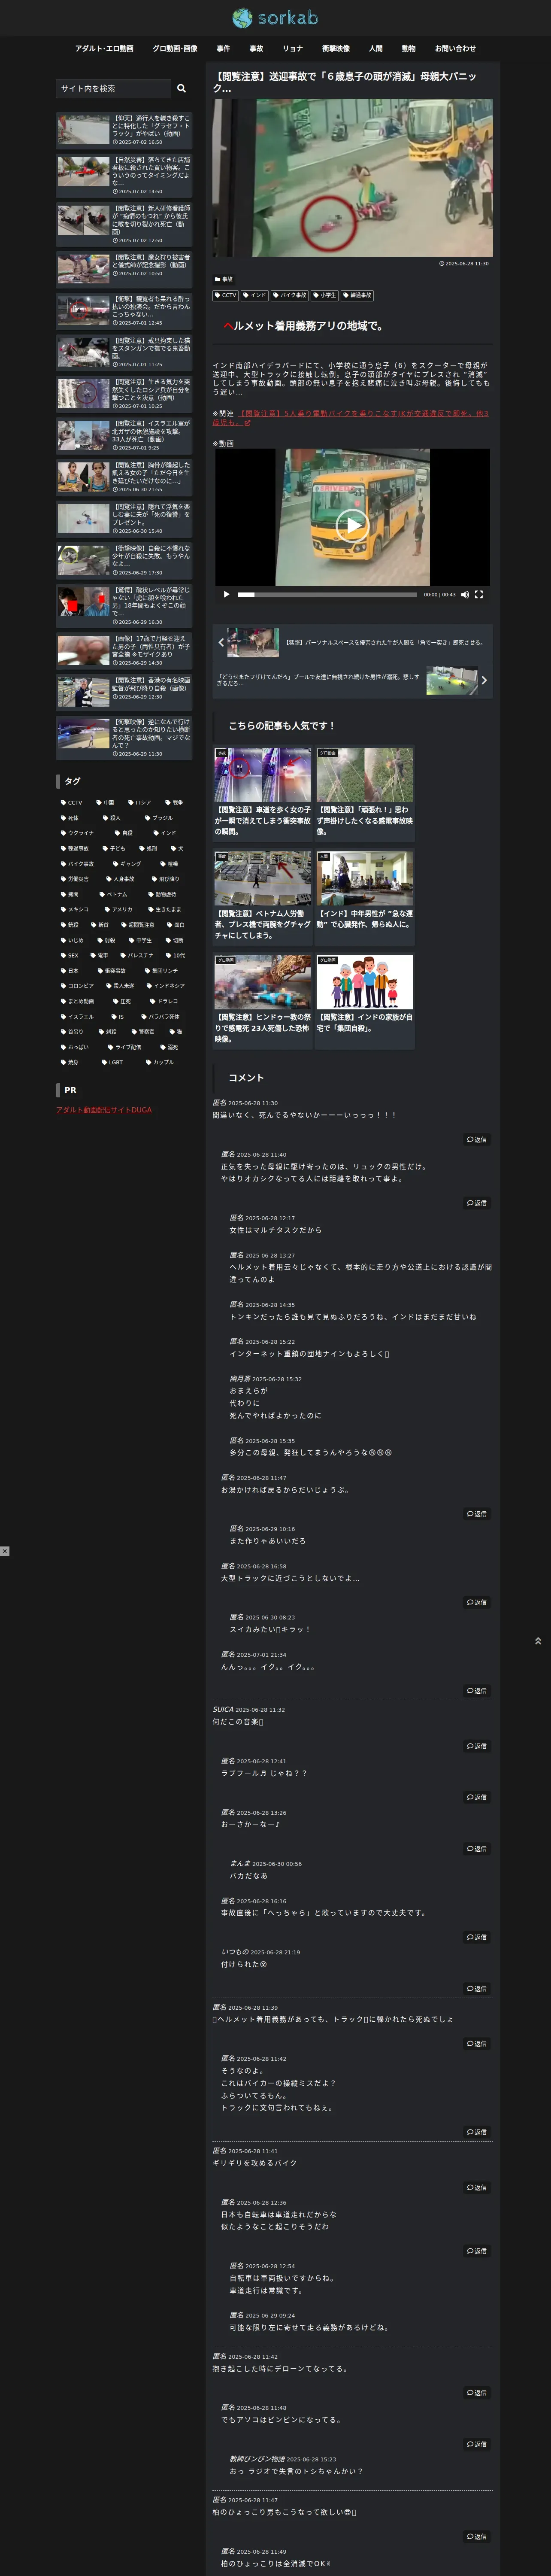The width and height of the screenshot is (551, 2576).
Task: Click the 中国 tag in the tag cloud
Action: click(106, 802)
